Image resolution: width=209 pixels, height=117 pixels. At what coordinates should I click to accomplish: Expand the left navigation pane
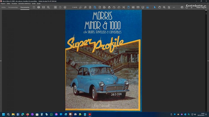(x=1, y=61)
